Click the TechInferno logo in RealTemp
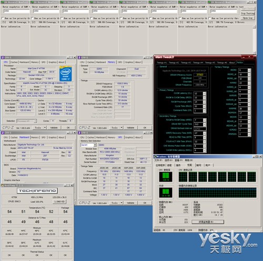Image resolution: width=263 pixels, height=261 pixels. 37,191
